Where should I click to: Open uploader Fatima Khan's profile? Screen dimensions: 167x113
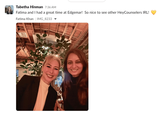tap(25, 19)
